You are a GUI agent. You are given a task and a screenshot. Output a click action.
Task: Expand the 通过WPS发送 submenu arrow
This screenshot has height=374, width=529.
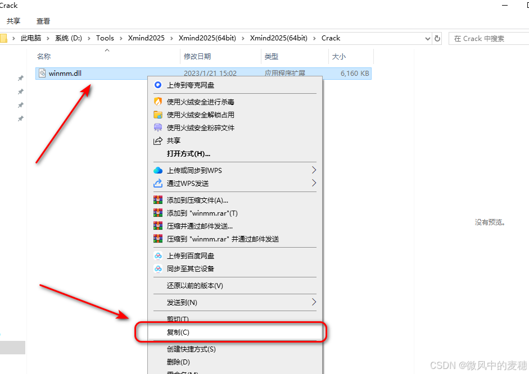tap(314, 183)
